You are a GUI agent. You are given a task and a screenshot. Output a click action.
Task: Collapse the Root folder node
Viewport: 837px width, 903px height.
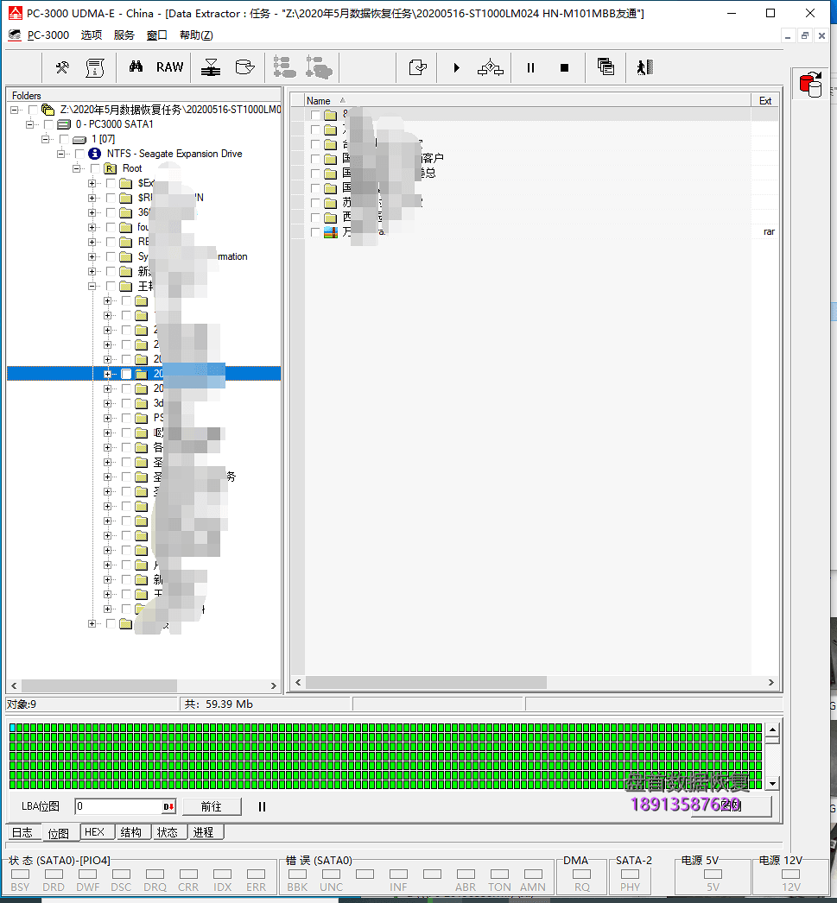click(x=77, y=168)
